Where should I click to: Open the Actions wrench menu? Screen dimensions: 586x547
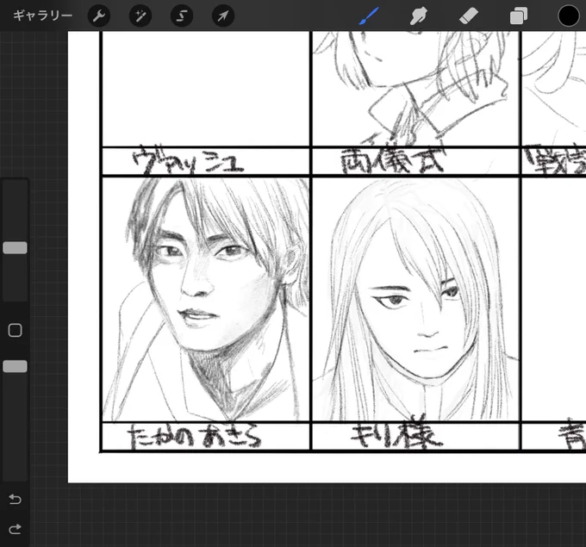99,16
